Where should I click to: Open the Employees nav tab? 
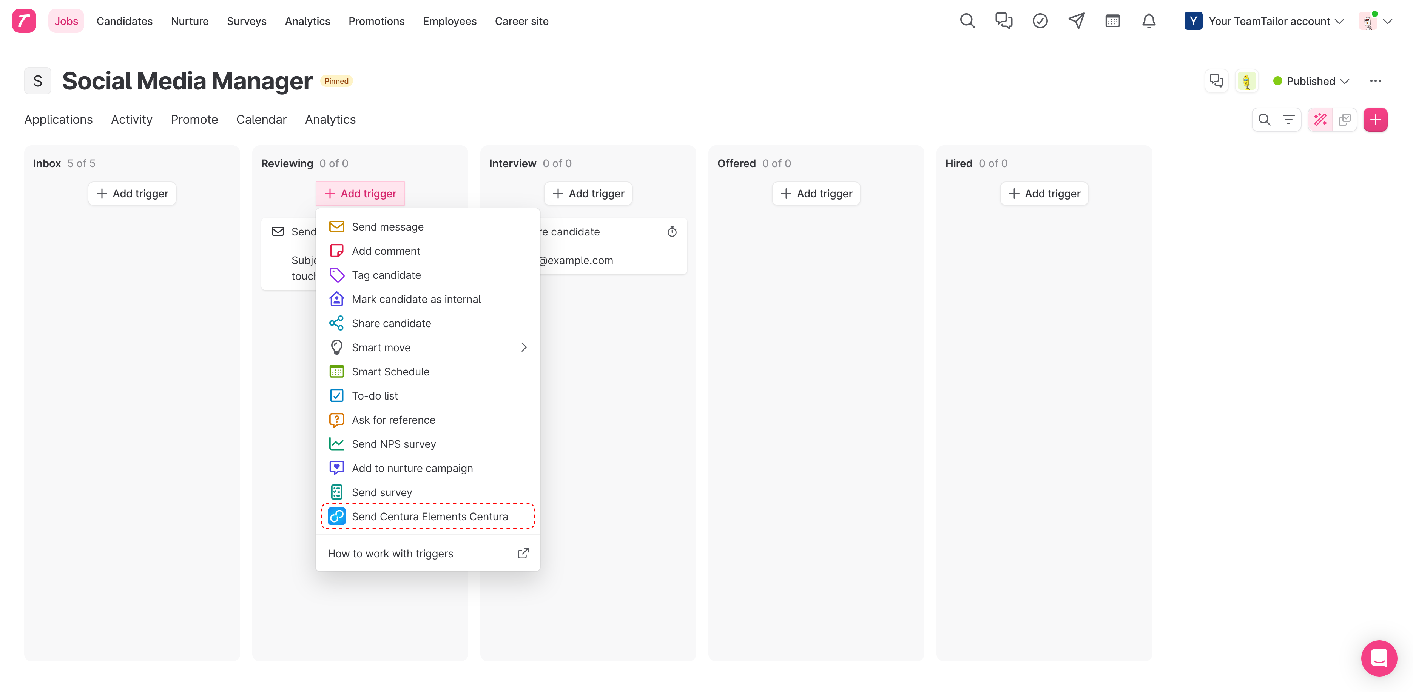pos(450,21)
